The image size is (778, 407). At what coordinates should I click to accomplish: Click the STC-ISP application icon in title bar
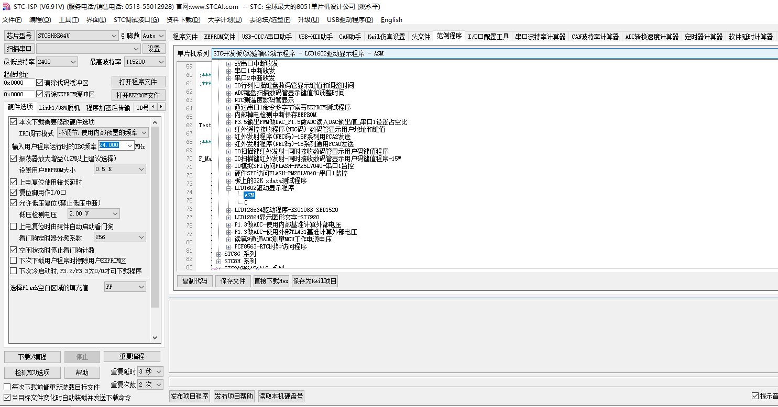pyautogui.click(x=6, y=6)
